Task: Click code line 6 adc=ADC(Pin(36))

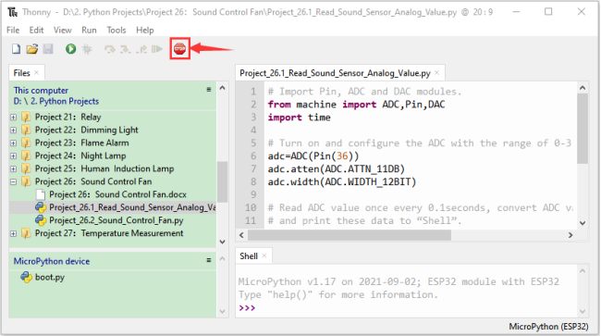Action: (x=313, y=156)
